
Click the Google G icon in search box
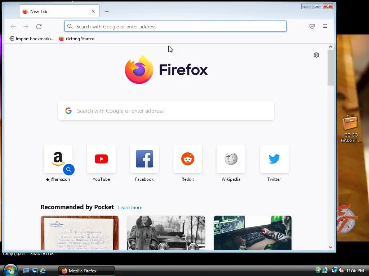[x=68, y=111]
